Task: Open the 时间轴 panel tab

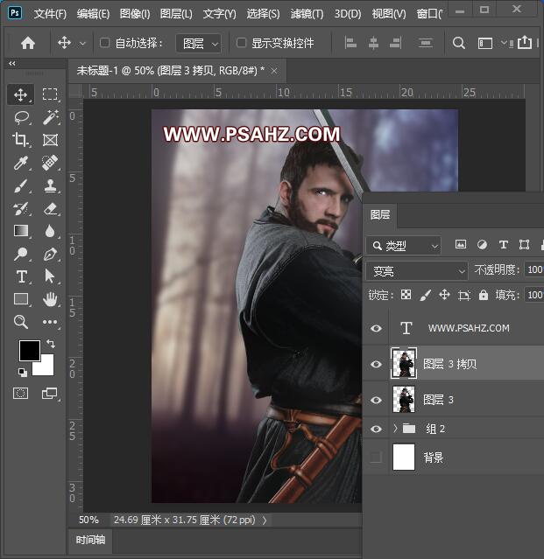Action: [x=90, y=540]
